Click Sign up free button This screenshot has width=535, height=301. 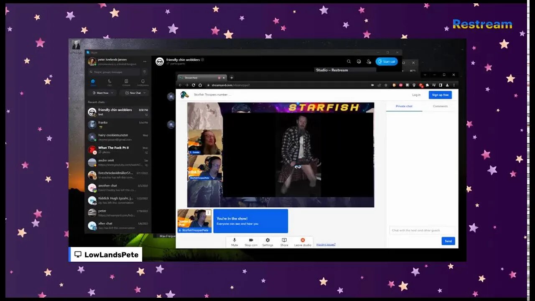(440, 95)
